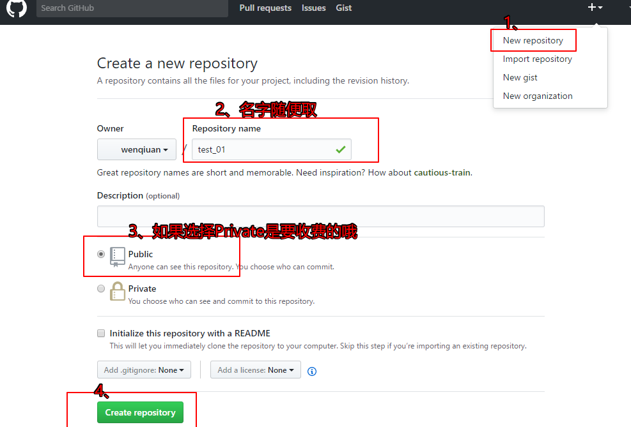Screen dimensions: 631x427
Task: Open the Owner dropdown wenqiuan
Action: pos(137,150)
